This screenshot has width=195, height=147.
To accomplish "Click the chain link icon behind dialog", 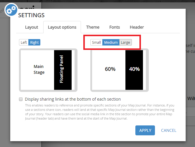I will coord(2,10).
